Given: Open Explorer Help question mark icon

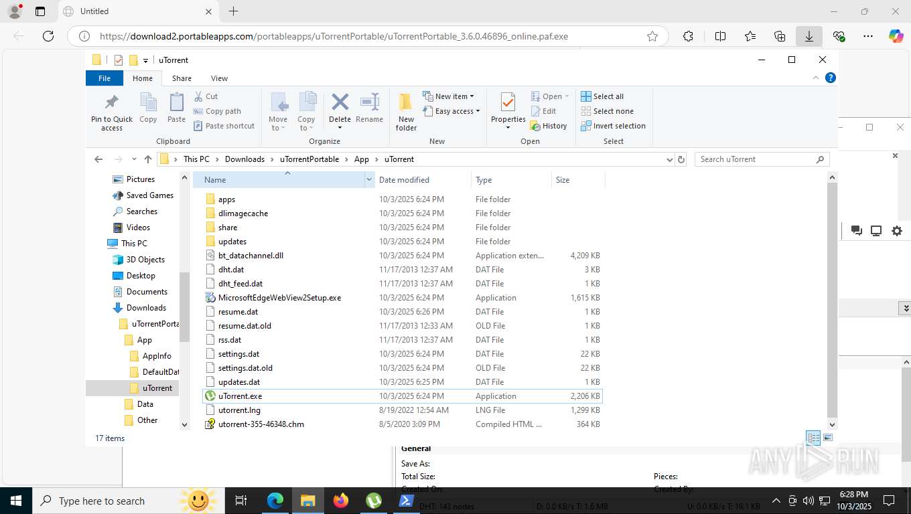Looking at the screenshot, I should [x=831, y=78].
